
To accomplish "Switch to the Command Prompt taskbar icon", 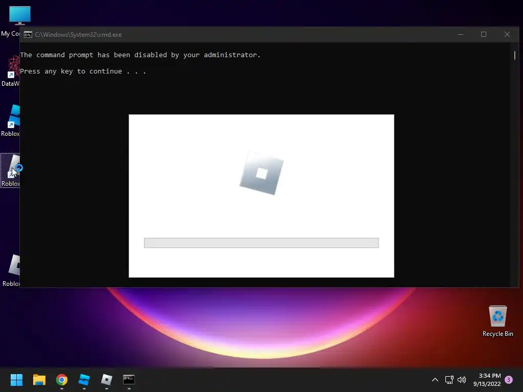I will pyautogui.click(x=129, y=380).
